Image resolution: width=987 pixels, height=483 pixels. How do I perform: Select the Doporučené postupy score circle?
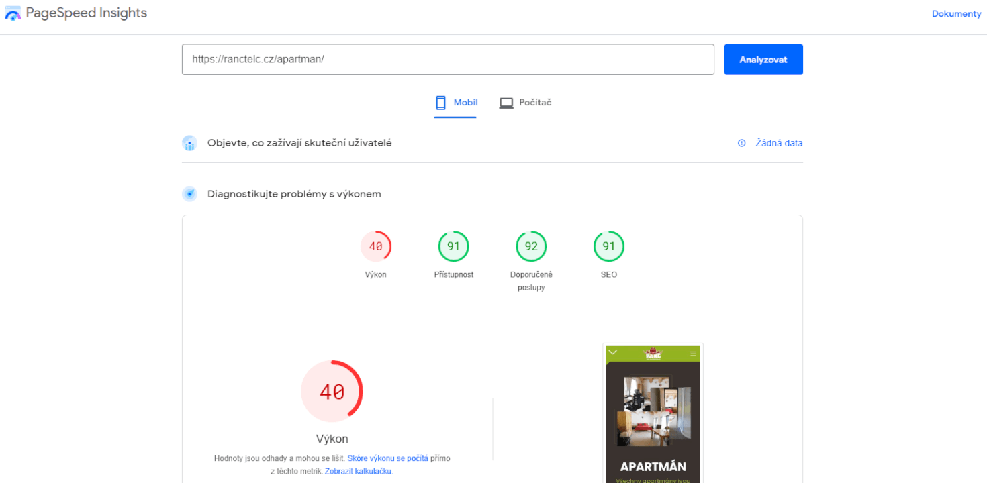tap(531, 246)
